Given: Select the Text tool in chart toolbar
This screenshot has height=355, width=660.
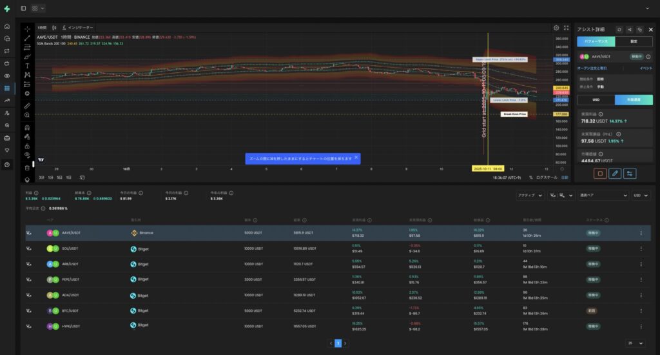Looking at the screenshot, I should 27,66.
